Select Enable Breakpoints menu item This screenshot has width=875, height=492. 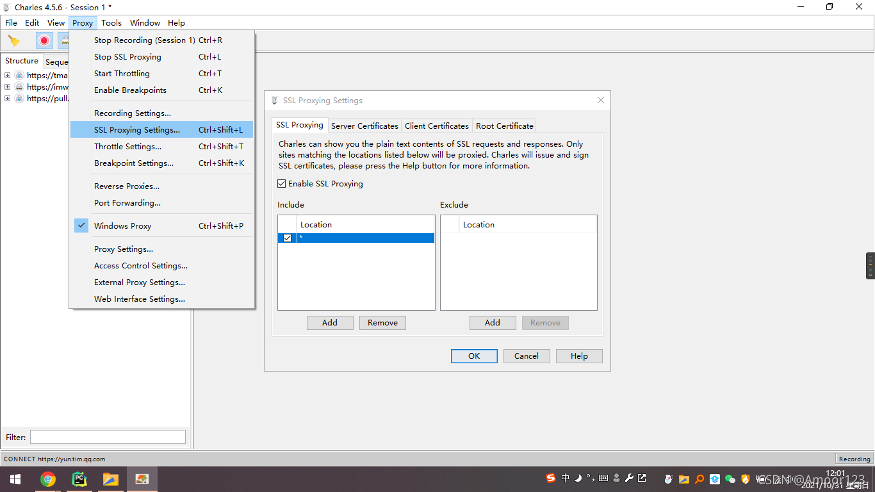click(x=162, y=90)
